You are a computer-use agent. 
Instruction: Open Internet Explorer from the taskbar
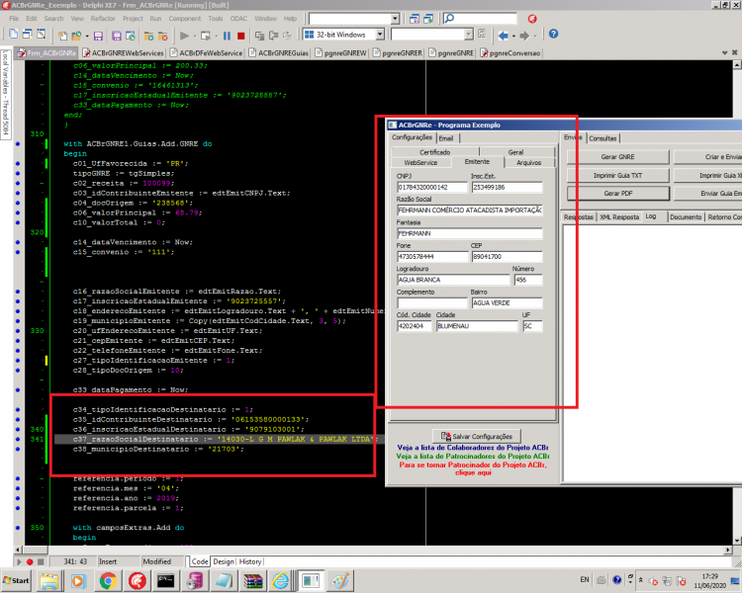[280, 581]
